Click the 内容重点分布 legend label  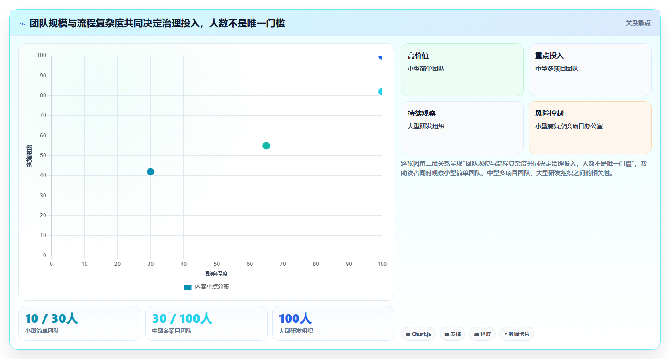point(212,287)
